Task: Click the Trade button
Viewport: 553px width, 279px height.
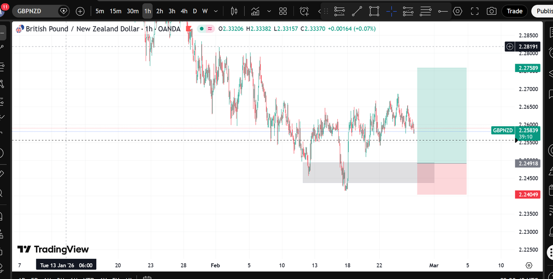Action: [515, 11]
